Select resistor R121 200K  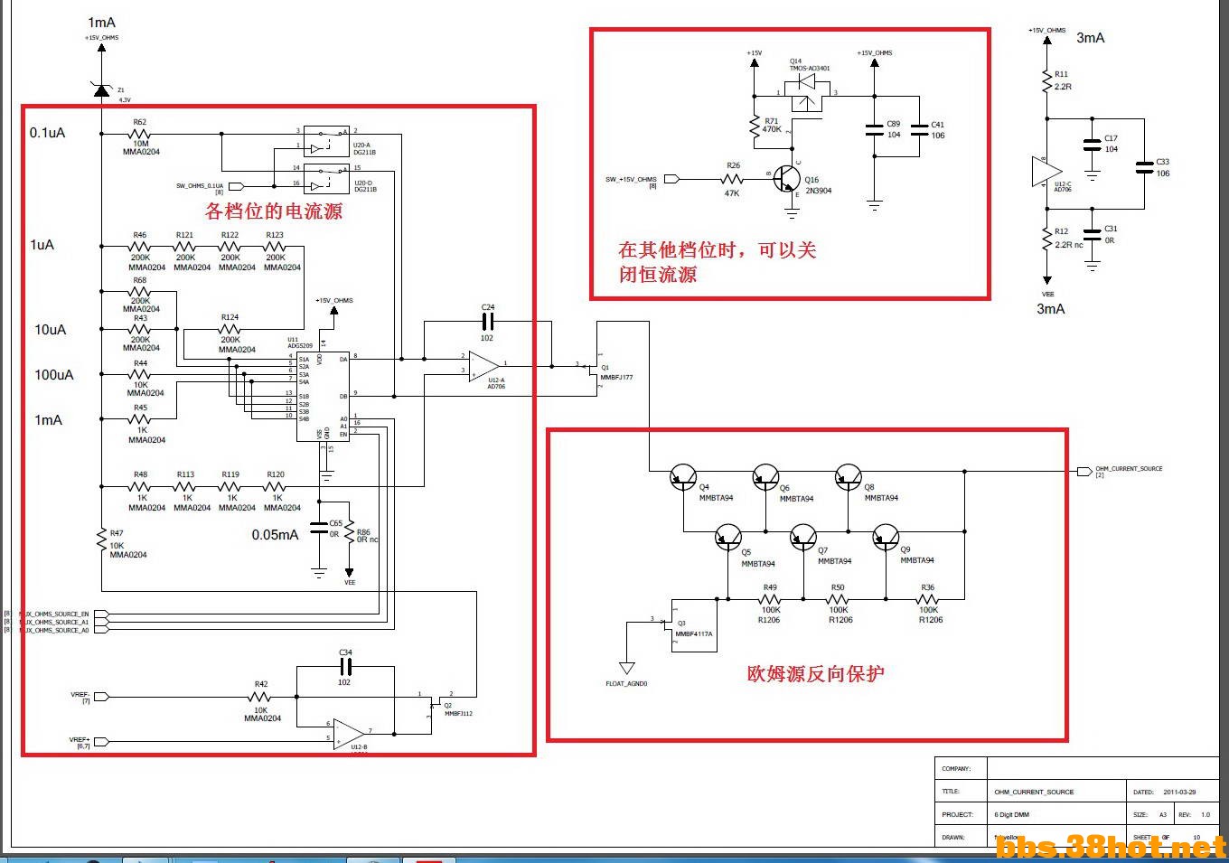[x=185, y=246]
